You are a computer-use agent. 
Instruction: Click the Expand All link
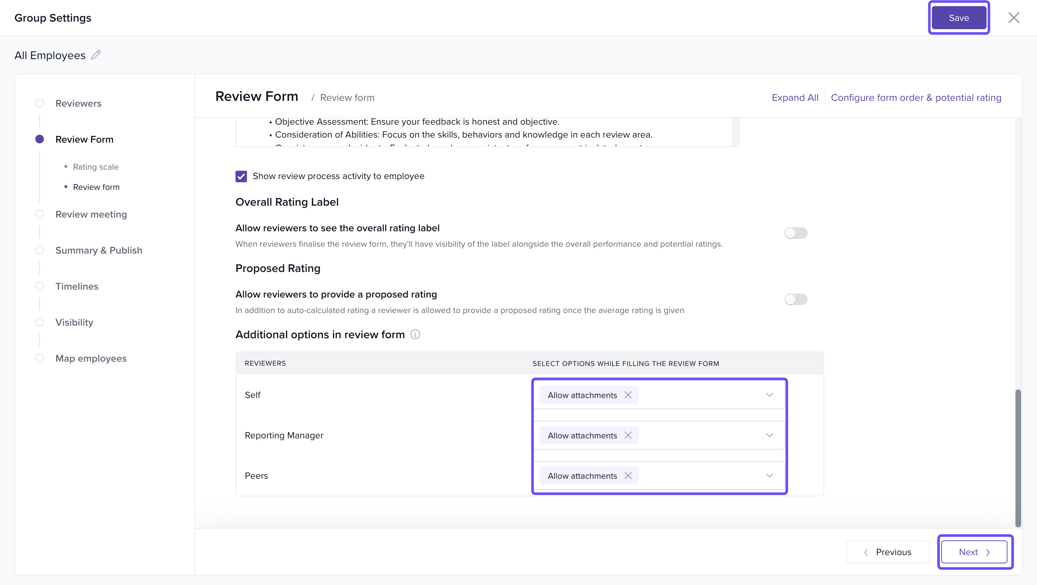(795, 97)
